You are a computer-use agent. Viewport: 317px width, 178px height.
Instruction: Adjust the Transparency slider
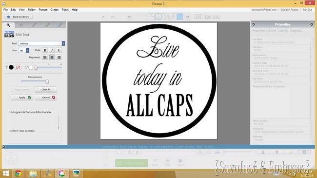47,81
